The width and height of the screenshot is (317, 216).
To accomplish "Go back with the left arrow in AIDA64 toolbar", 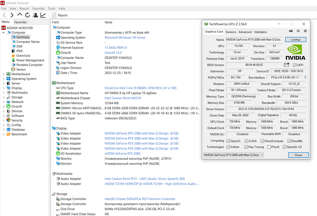I will click(4, 15).
